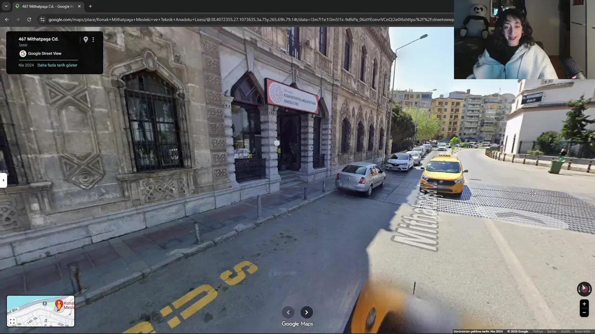Open the minimap thumbnail
595x334 pixels.
[40, 311]
